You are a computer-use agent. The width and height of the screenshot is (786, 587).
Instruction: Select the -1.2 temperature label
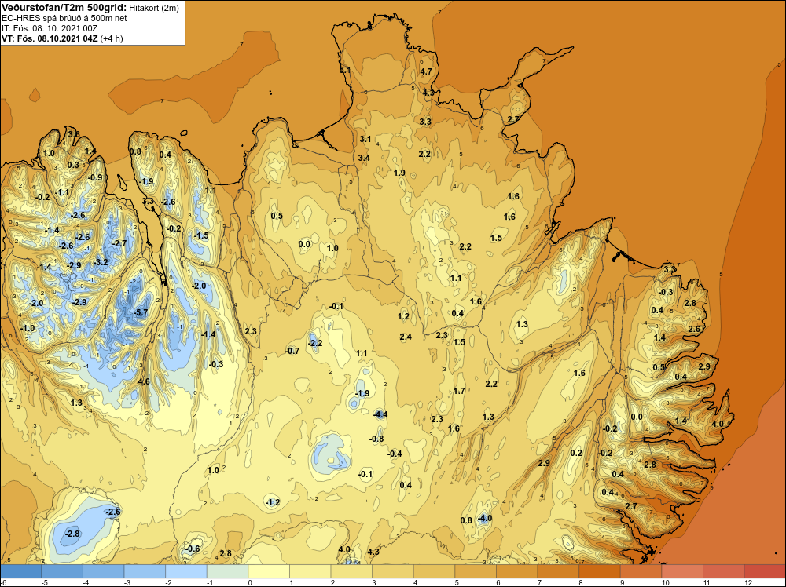pos(272,502)
